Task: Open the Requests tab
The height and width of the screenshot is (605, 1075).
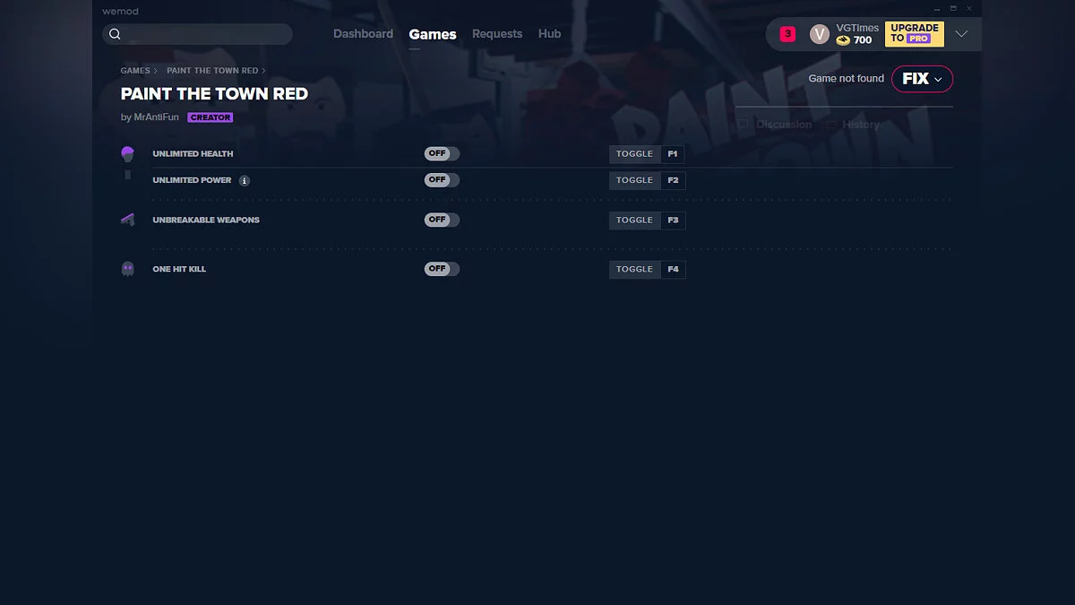Action: (x=497, y=34)
